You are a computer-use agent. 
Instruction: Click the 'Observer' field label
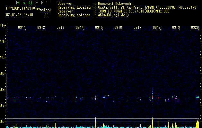(x=65, y=4)
